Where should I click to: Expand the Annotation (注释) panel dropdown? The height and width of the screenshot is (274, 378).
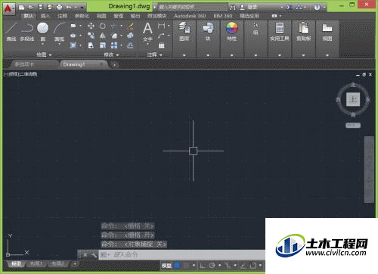coord(155,54)
